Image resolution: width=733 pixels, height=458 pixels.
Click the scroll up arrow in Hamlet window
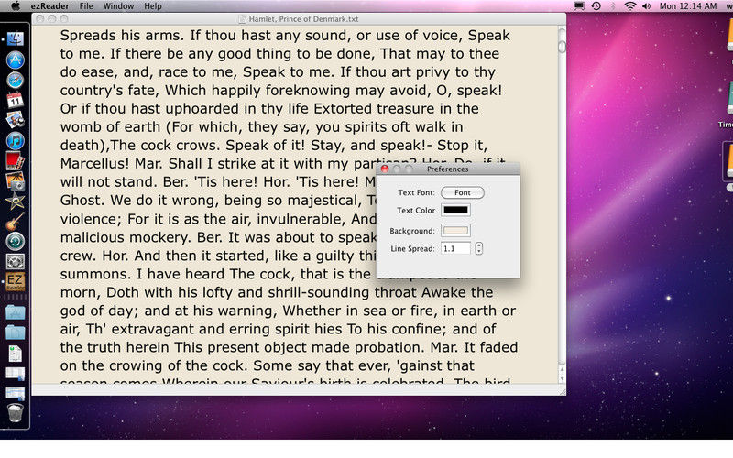562,369
